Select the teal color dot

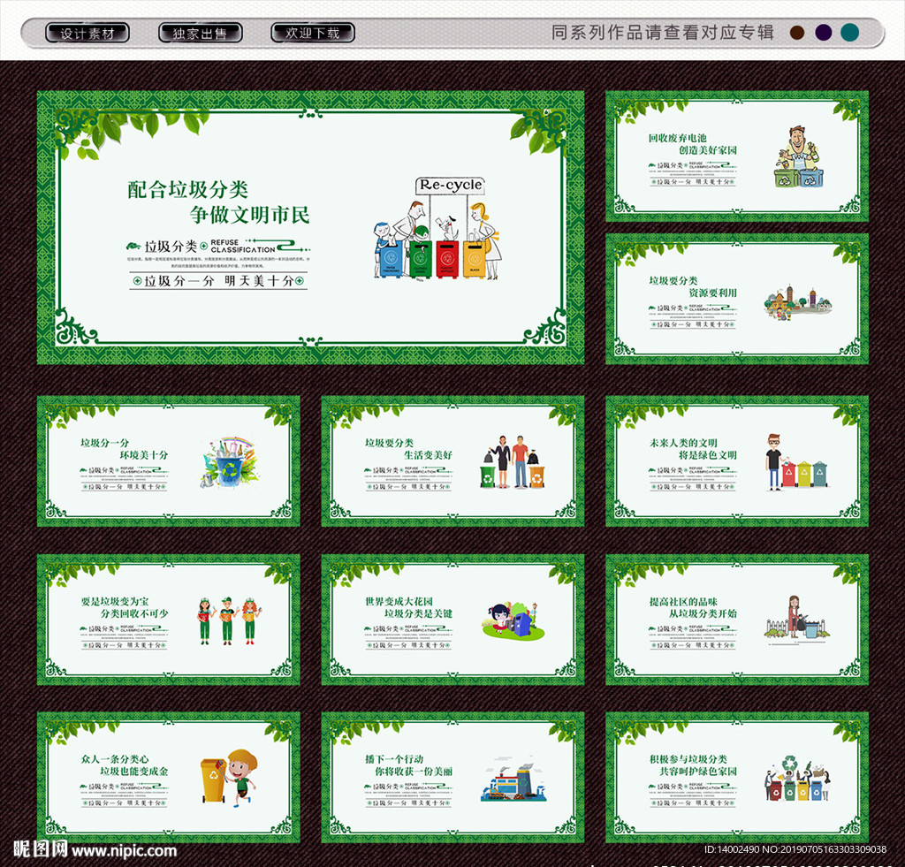tap(849, 34)
